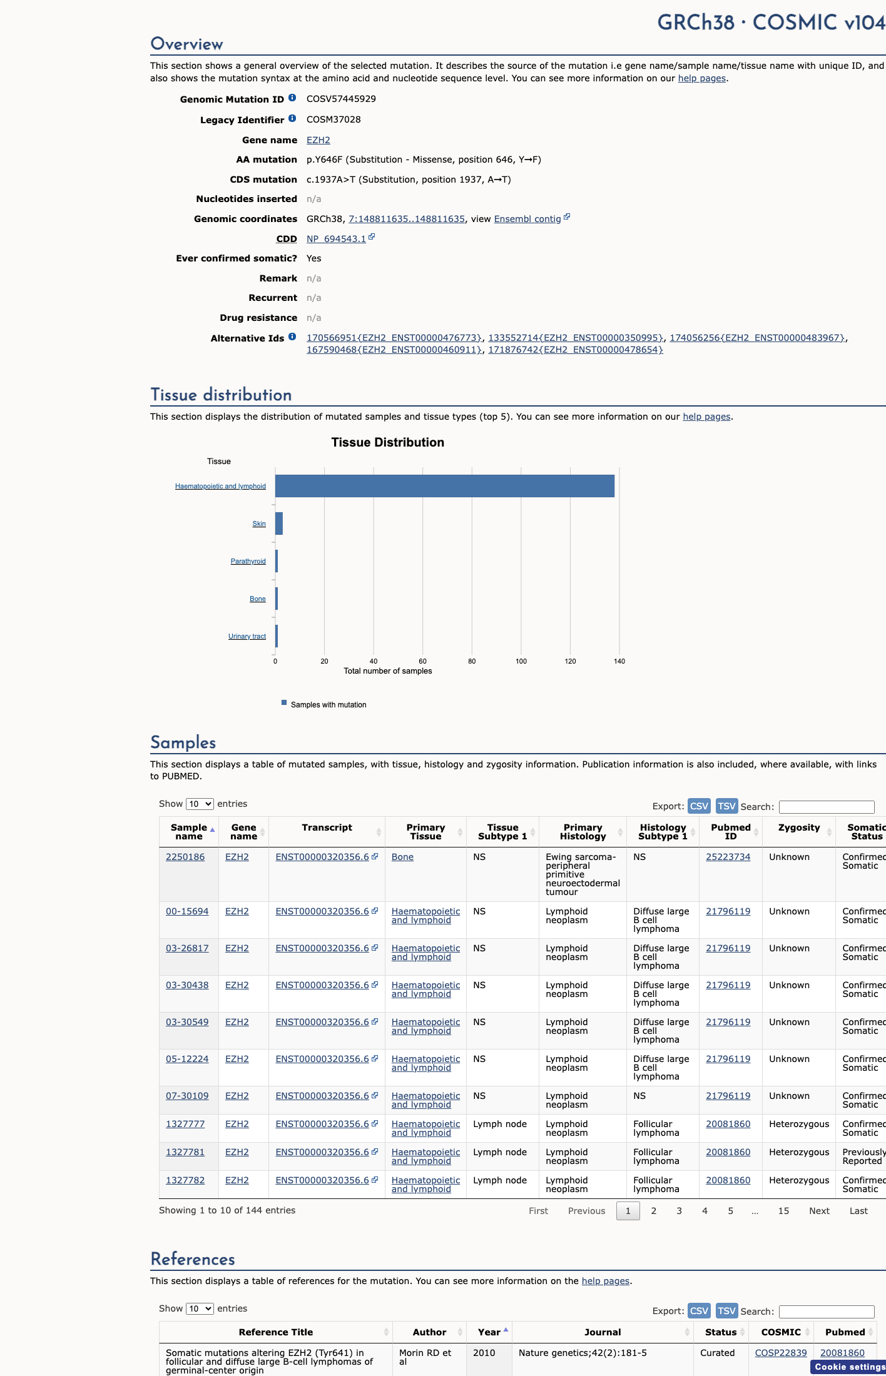
Task: Open Bone primary tissue link in table
Action: click(402, 857)
